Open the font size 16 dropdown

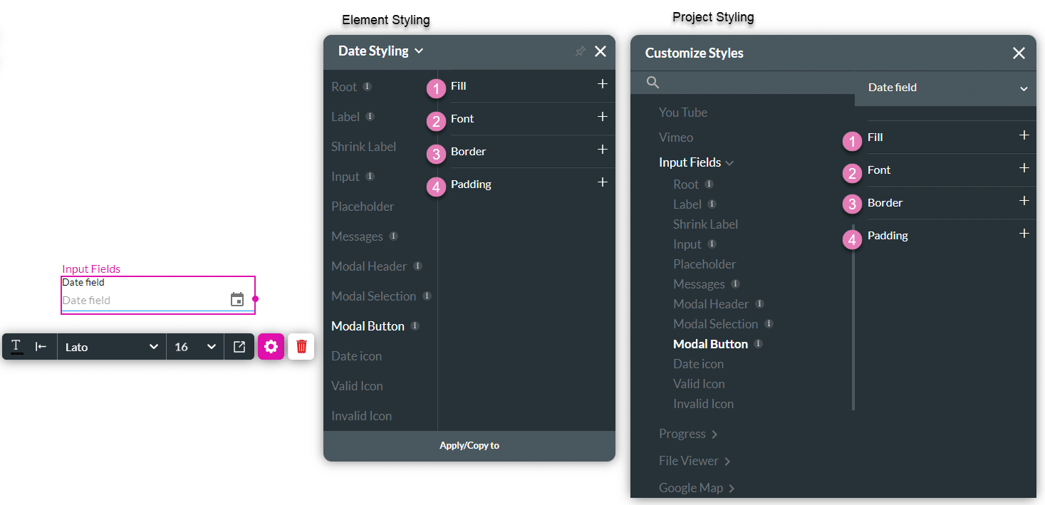194,346
